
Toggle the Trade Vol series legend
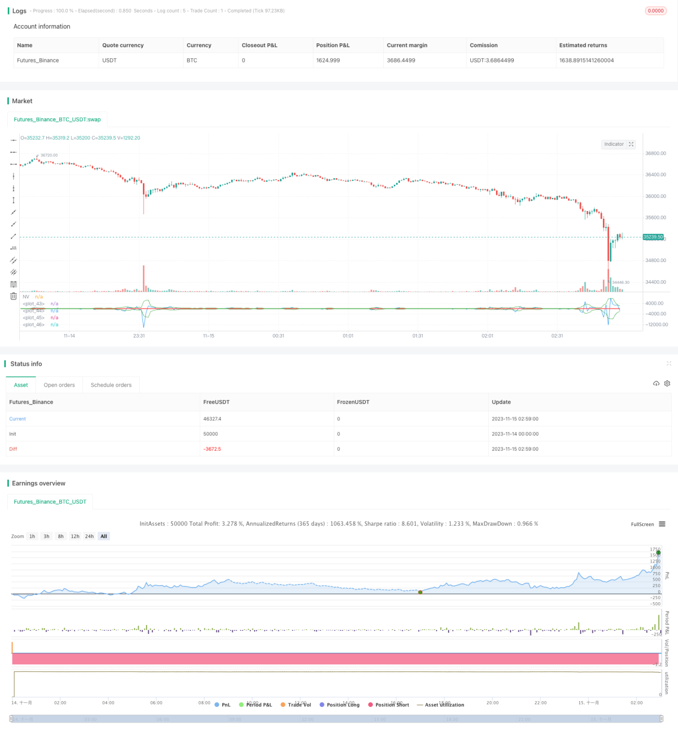(x=296, y=705)
